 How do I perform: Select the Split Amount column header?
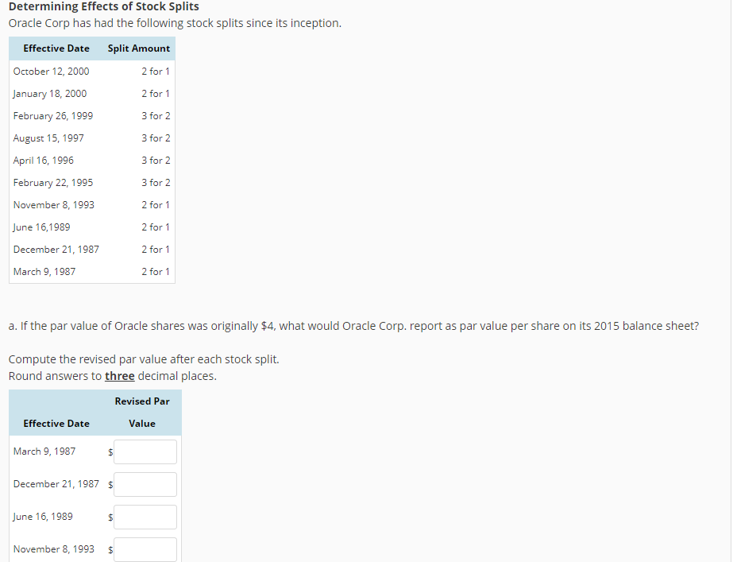[138, 48]
